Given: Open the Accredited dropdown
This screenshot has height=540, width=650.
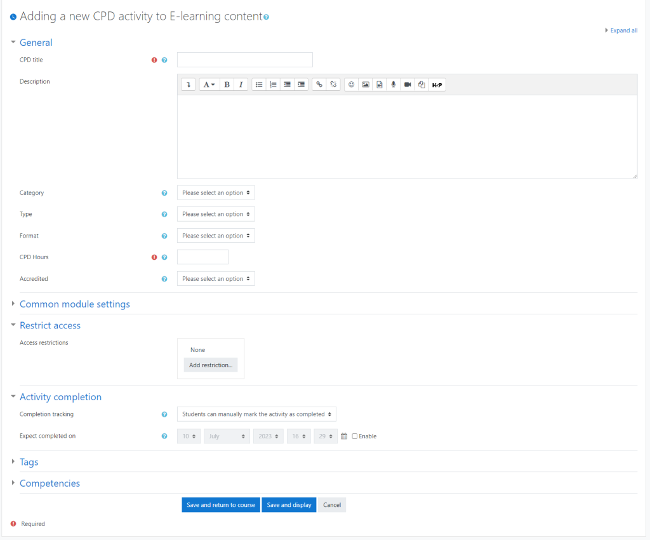Looking at the screenshot, I should 216,279.
